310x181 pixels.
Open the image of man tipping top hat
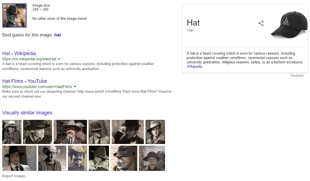pos(128,132)
